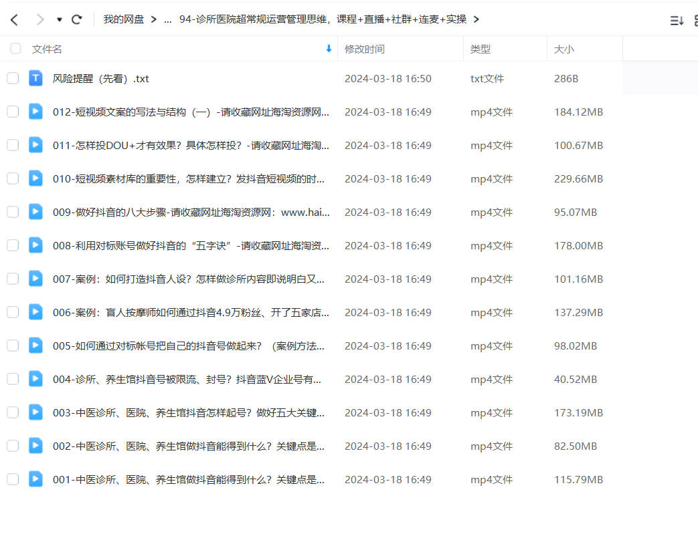The image size is (698, 534).
Task: Click video icon of 008-利用对标账号 file
Action: [35, 245]
